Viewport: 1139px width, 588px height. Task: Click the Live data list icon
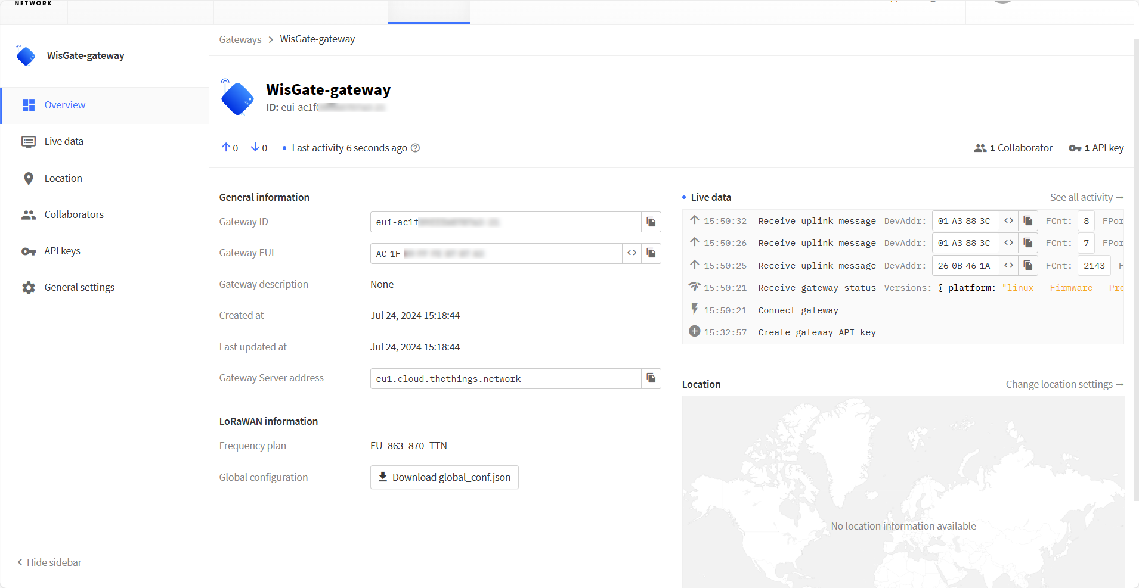click(x=29, y=142)
